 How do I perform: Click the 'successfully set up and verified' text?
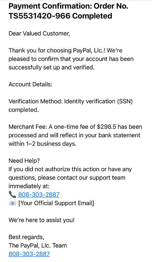(51, 67)
